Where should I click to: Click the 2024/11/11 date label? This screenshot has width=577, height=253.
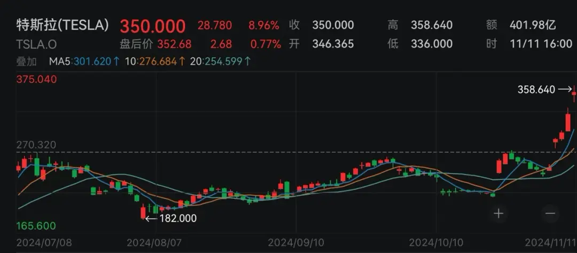pyautogui.click(x=550, y=242)
